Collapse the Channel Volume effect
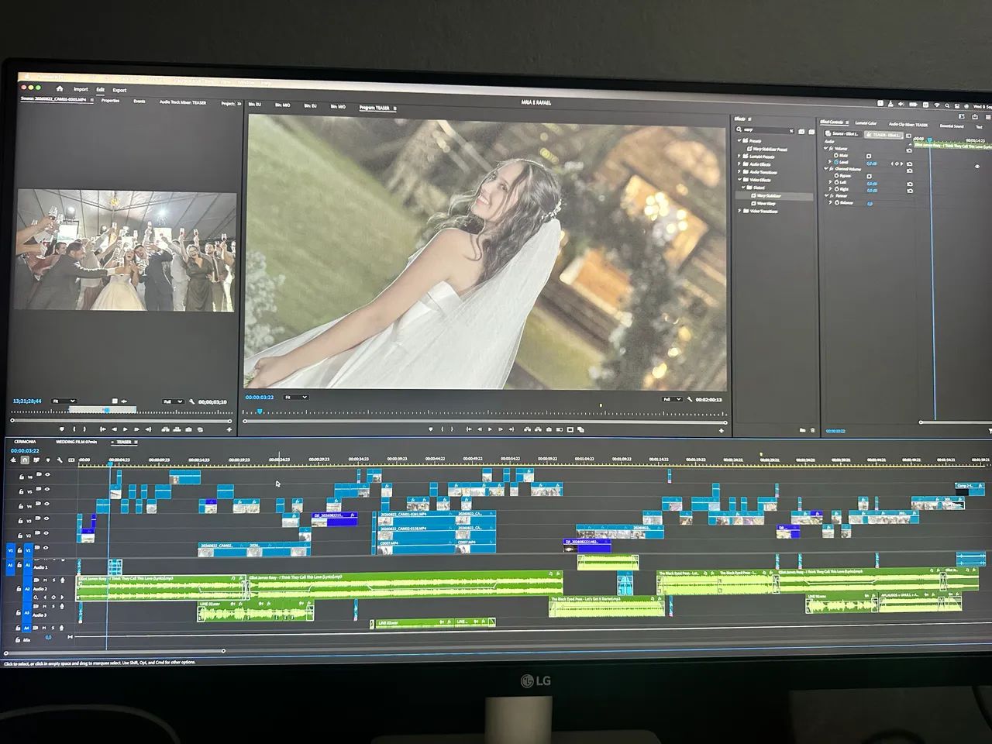The image size is (992, 744). 825,169
